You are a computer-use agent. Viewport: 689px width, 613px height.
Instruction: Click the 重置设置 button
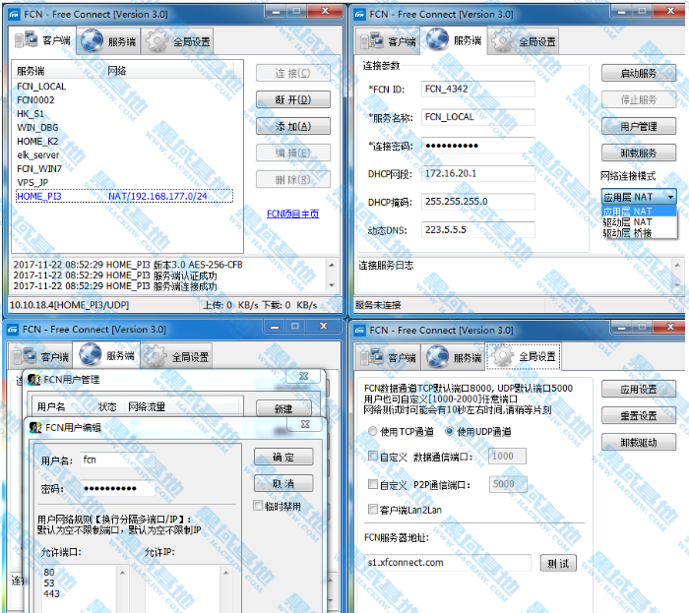coord(639,415)
